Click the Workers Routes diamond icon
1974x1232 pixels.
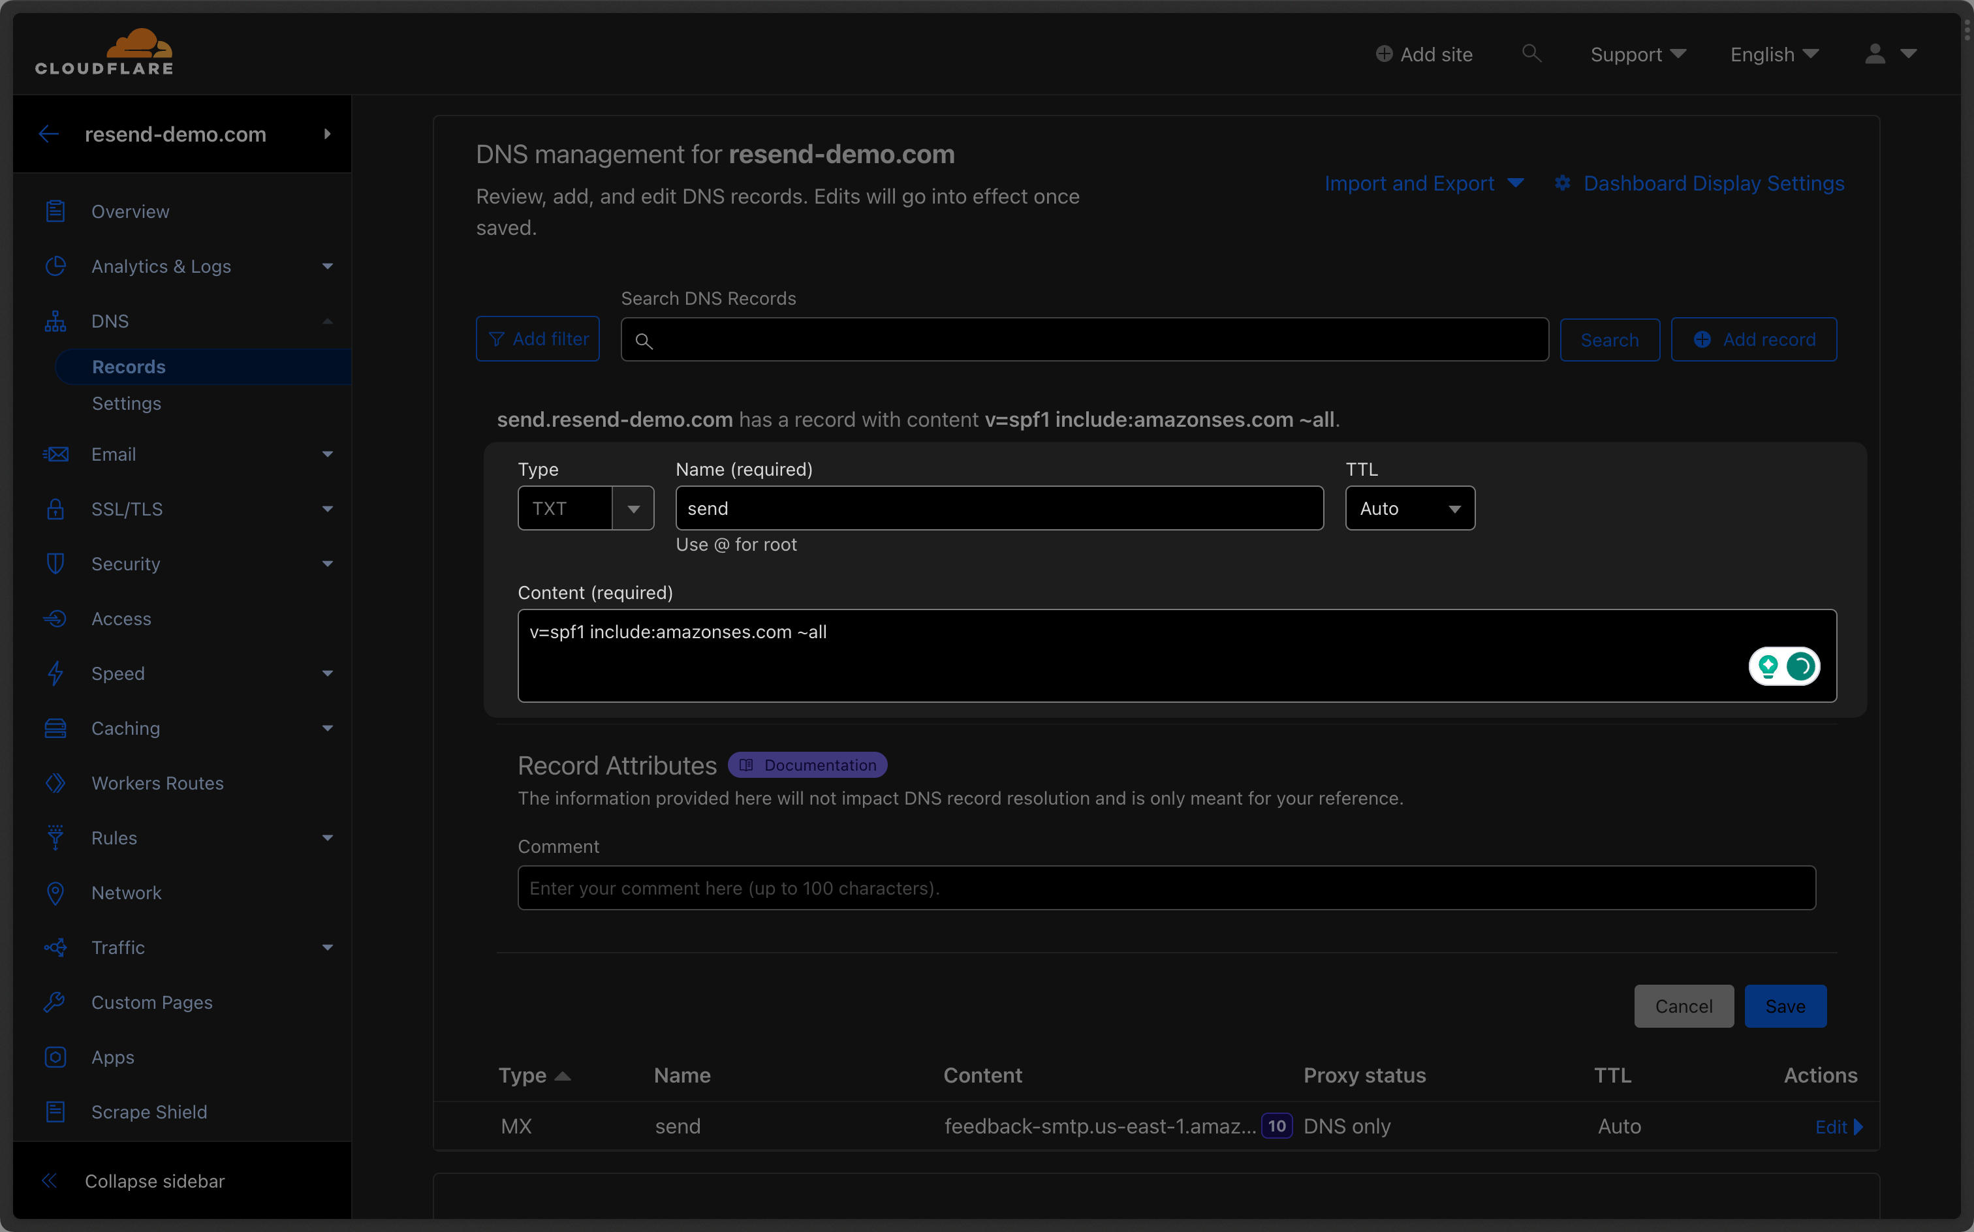tap(55, 783)
